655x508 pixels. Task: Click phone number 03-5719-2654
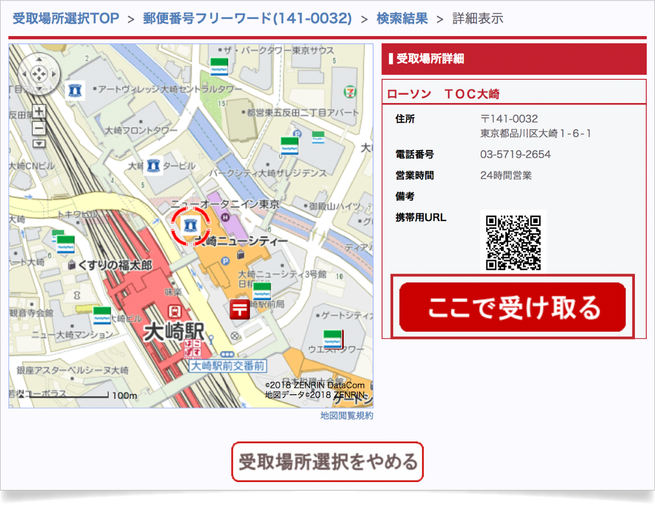tap(515, 154)
